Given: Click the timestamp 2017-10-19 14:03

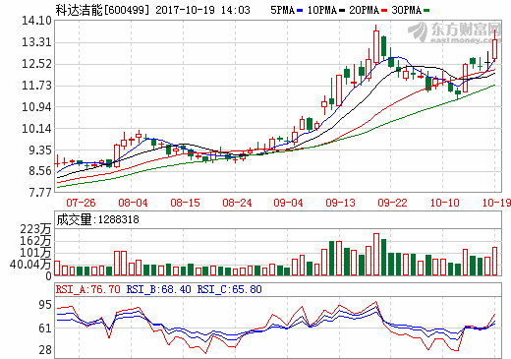Looking at the screenshot, I should (x=202, y=10).
